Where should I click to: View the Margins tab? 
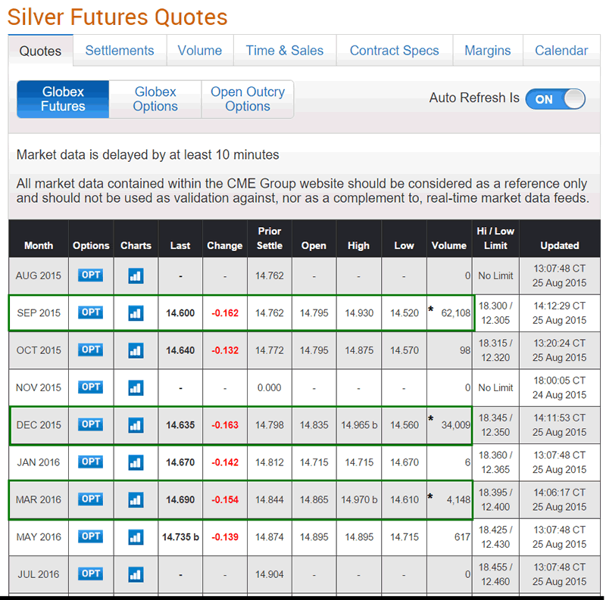click(x=487, y=51)
